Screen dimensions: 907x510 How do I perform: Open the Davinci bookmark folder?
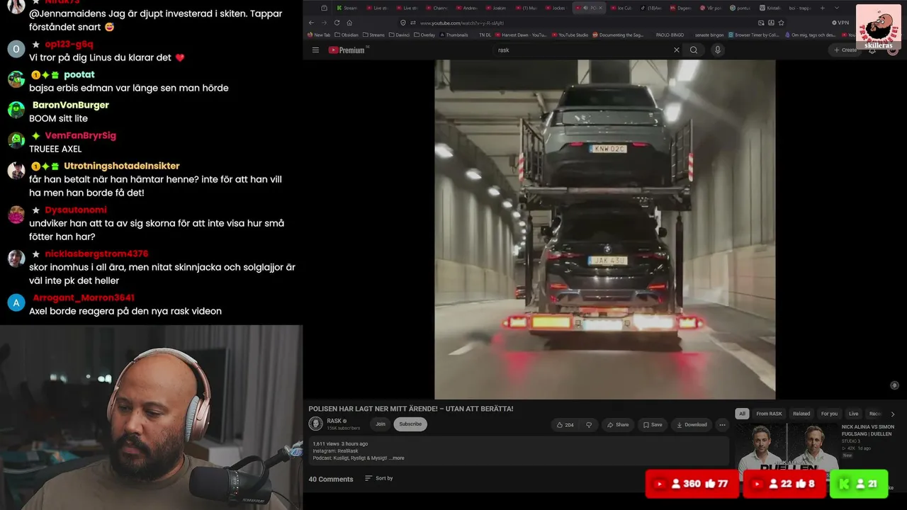(x=400, y=35)
